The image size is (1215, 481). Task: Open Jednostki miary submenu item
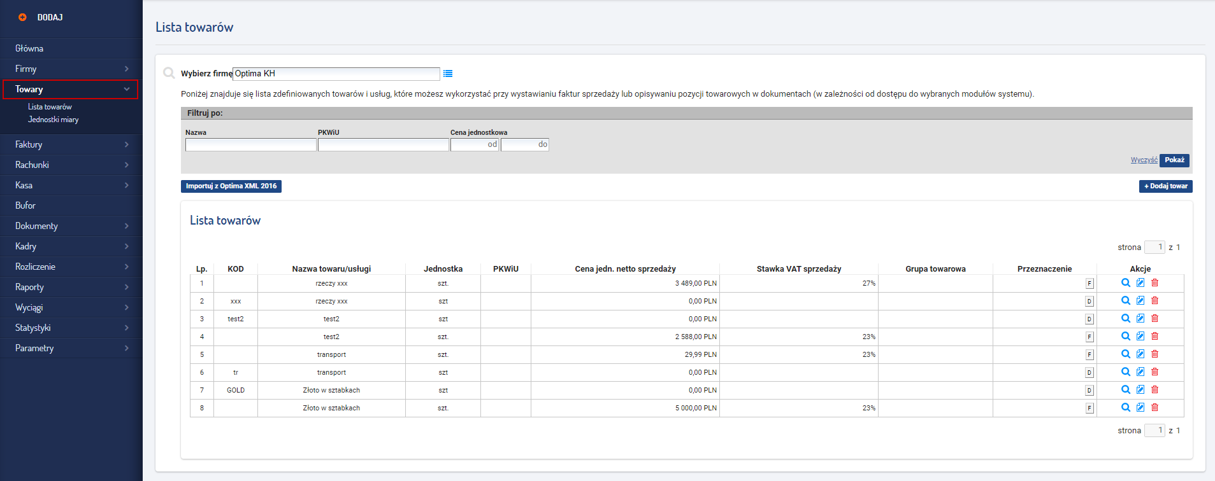[x=54, y=120]
